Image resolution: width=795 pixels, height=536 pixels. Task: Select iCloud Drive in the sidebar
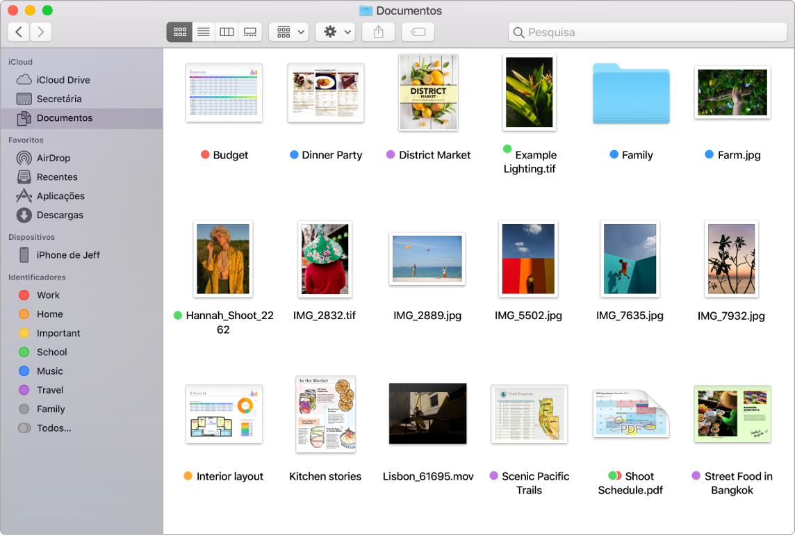click(x=61, y=79)
